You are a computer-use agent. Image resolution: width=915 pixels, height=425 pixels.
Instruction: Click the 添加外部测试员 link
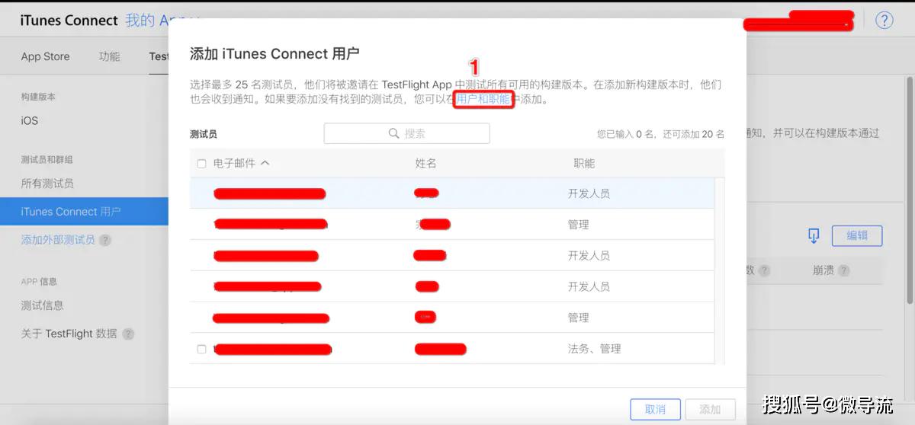tap(58, 240)
